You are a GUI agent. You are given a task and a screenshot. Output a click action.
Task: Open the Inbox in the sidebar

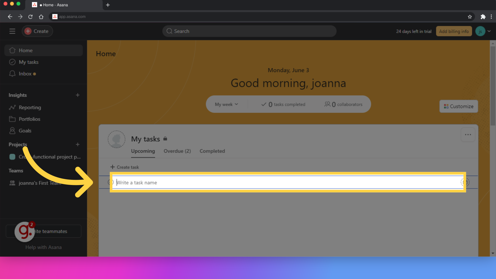pyautogui.click(x=43, y=74)
